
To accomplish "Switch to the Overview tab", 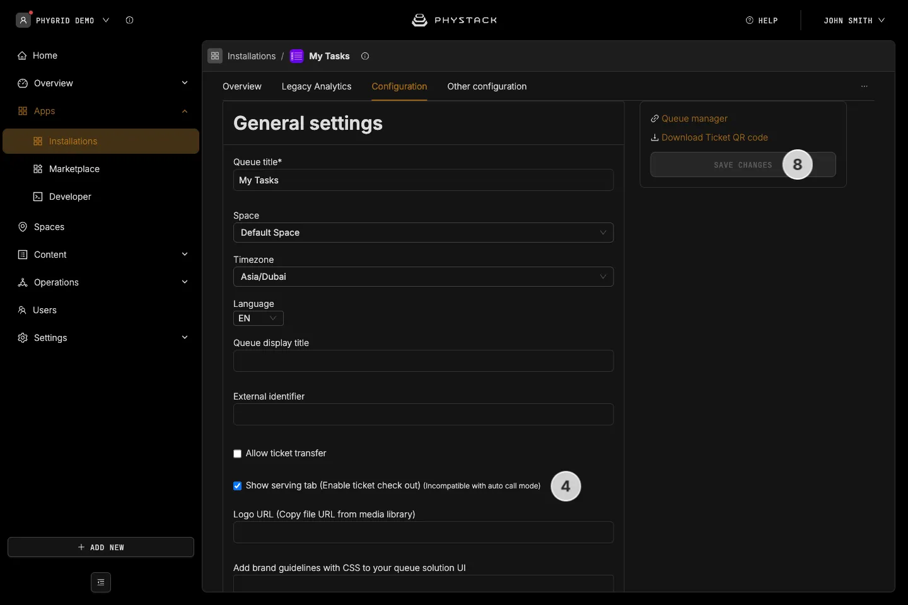I will [242, 86].
